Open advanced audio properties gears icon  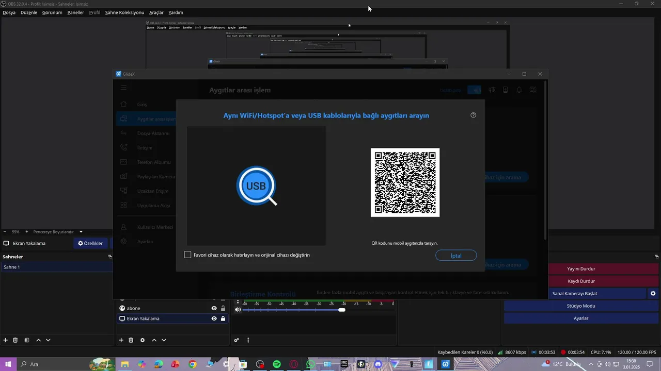(237, 340)
